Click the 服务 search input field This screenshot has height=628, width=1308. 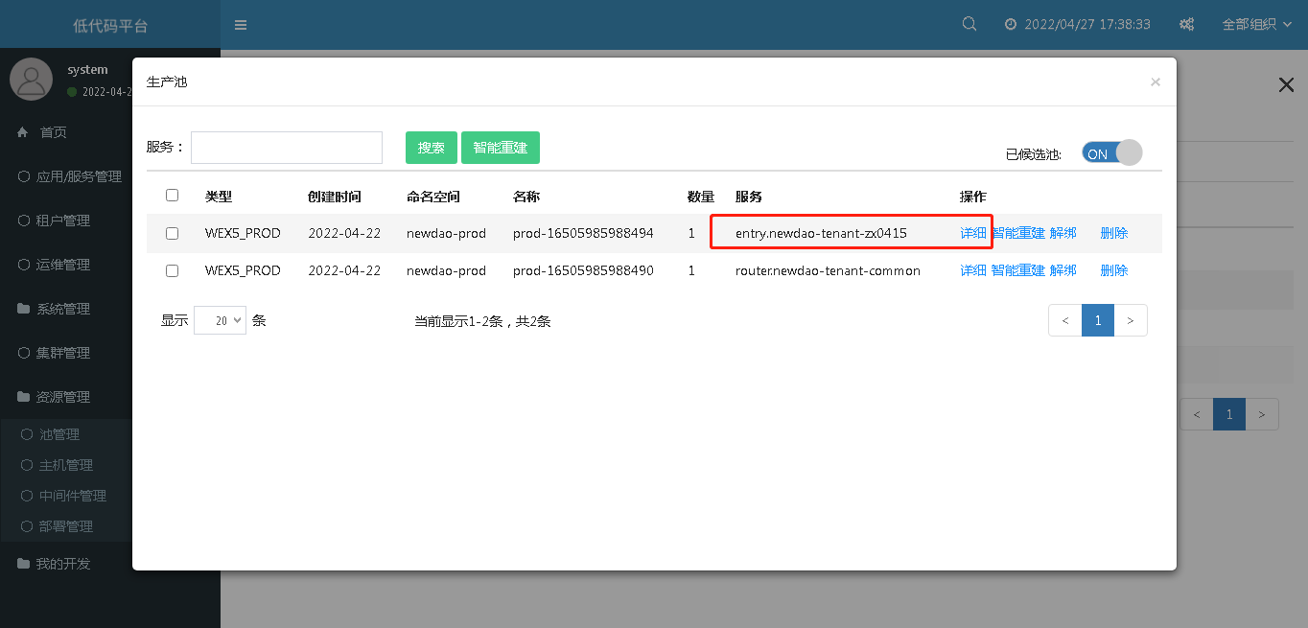pos(287,148)
